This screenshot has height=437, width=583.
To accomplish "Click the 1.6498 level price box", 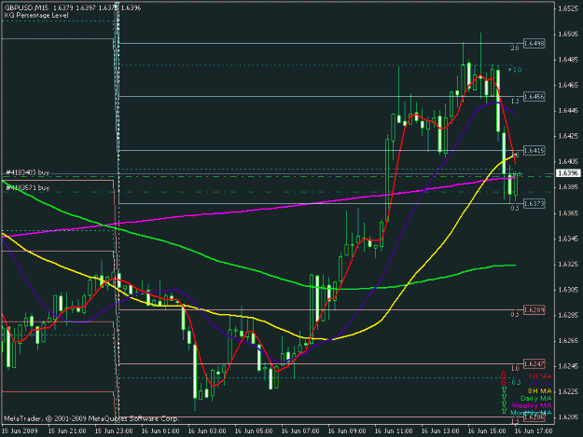I will tap(534, 44).
